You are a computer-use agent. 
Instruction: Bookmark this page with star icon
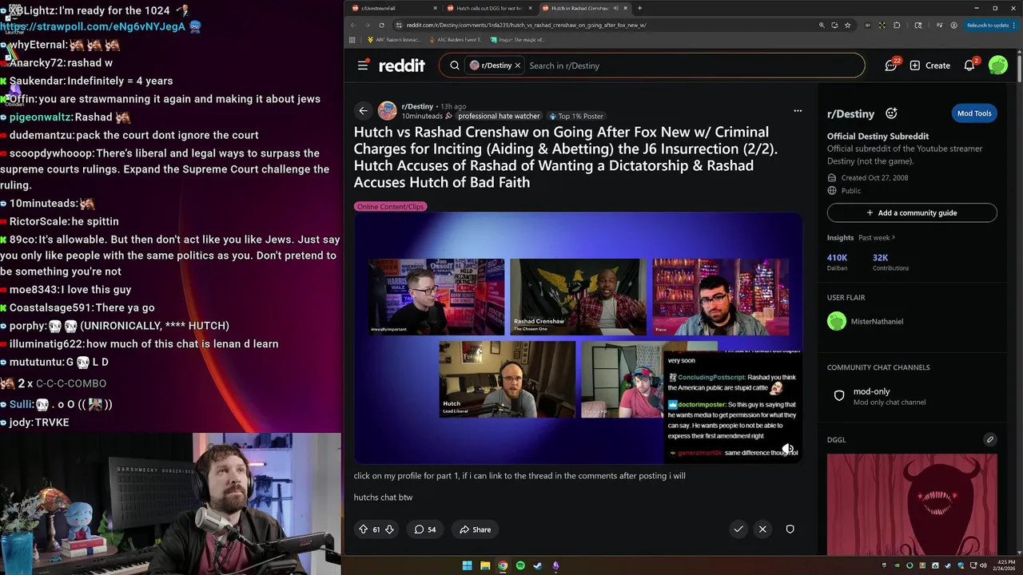pos(847,25)
